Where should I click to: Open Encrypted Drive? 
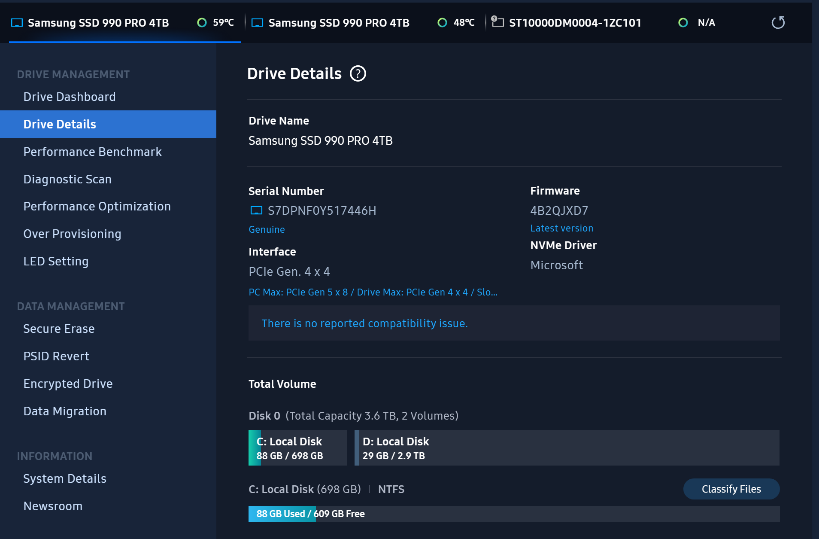[108, 384]
